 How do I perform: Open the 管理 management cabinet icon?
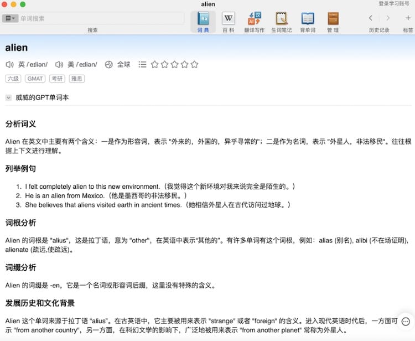(333, 22)
